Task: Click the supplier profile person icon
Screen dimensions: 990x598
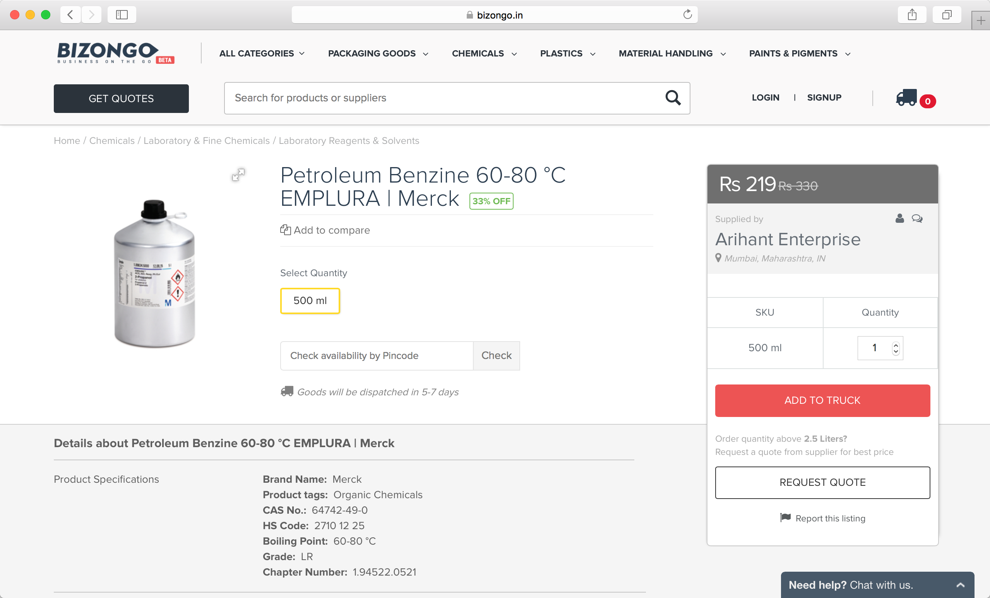Action: (899, 219)
